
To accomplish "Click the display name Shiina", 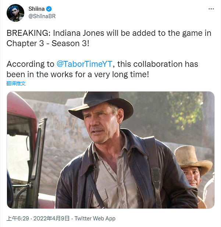I will [36, 9].
